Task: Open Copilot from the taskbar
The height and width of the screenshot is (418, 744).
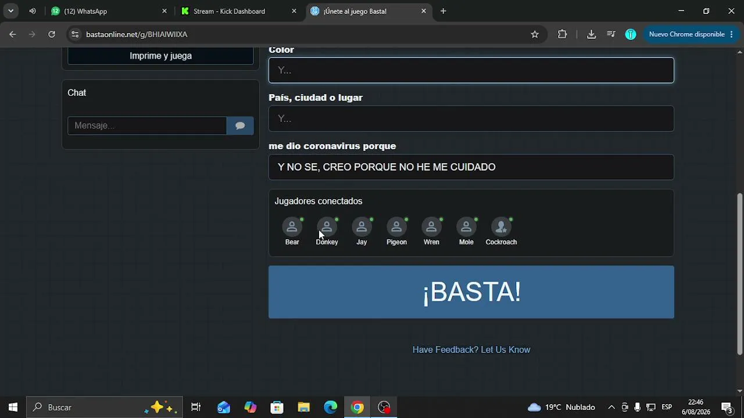Action: pyautogui.click(x=251, y=408)
